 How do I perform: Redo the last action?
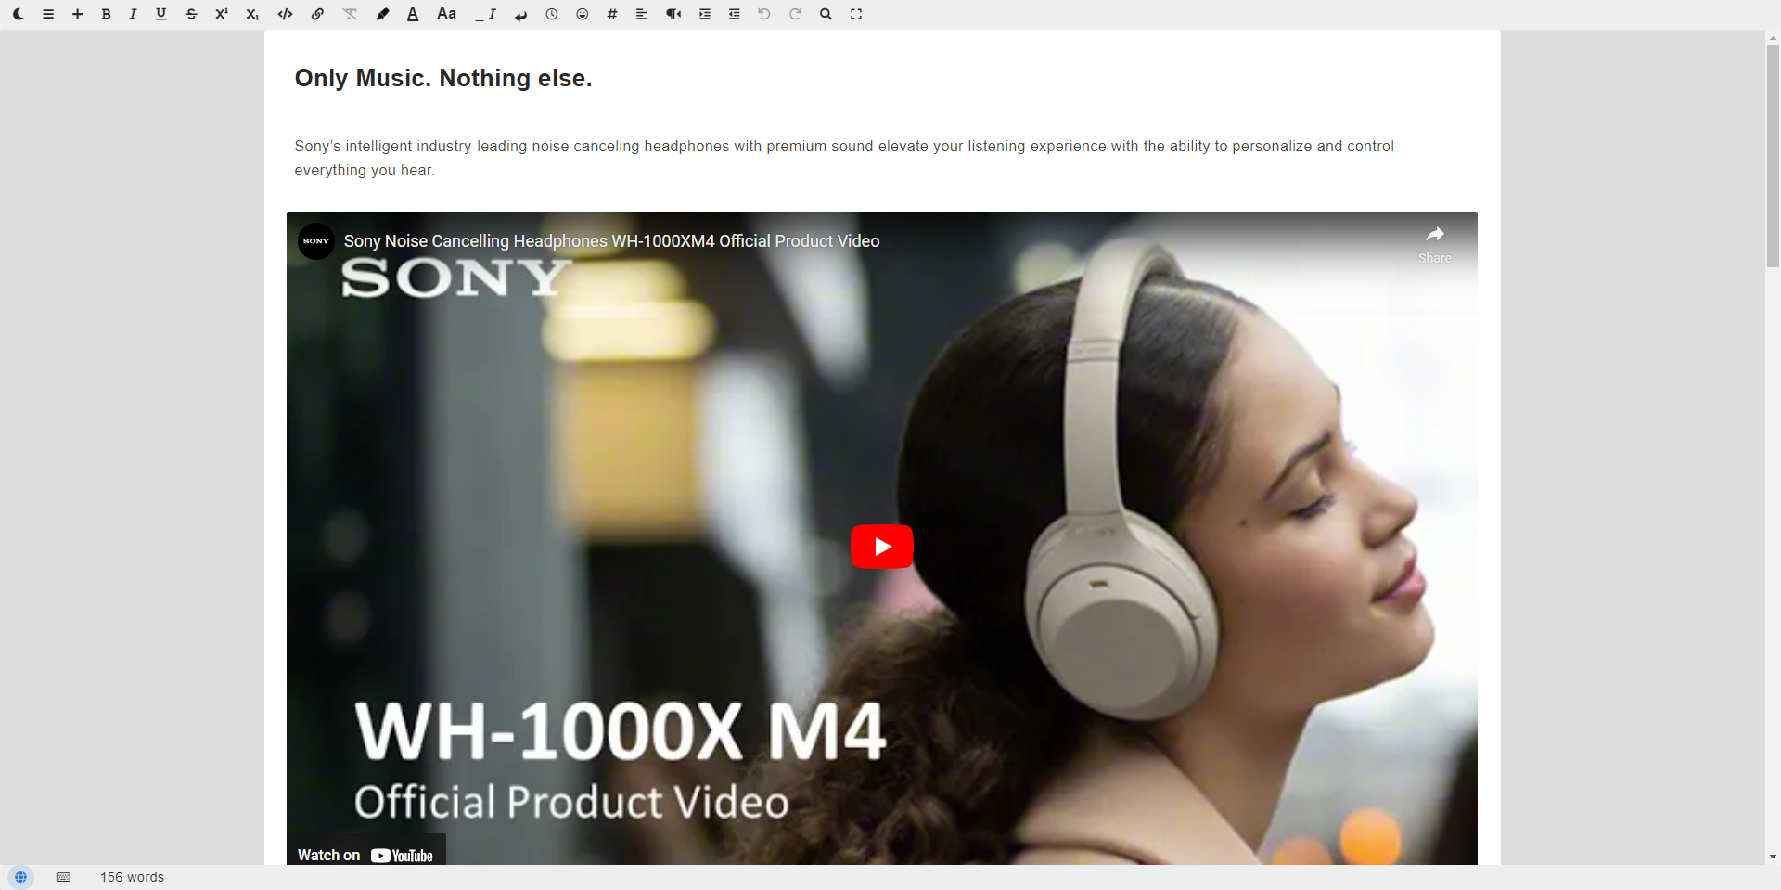pos(795,14)
